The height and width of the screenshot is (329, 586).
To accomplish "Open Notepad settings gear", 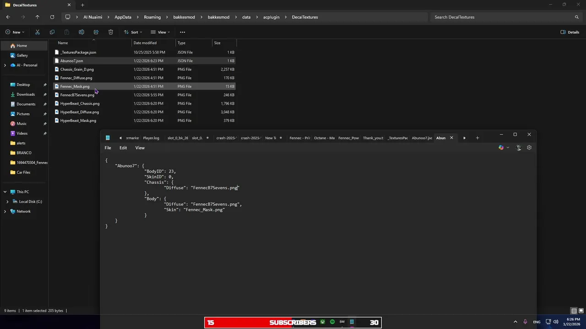I will [x=529, y=148].
